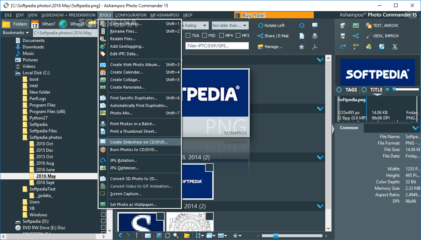The image size is (421, 240).
Task: Click the Buy now! banner button
Action: (274, 15)
